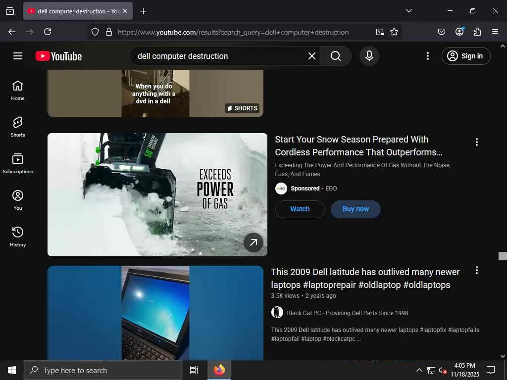Reload the current page
The width and height of the screenshot is (507, 380).
[x=48, y=32]
